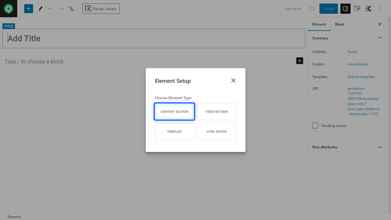Collapse the Summary panel chevron

pyautogui.click(x=380, y=38)
